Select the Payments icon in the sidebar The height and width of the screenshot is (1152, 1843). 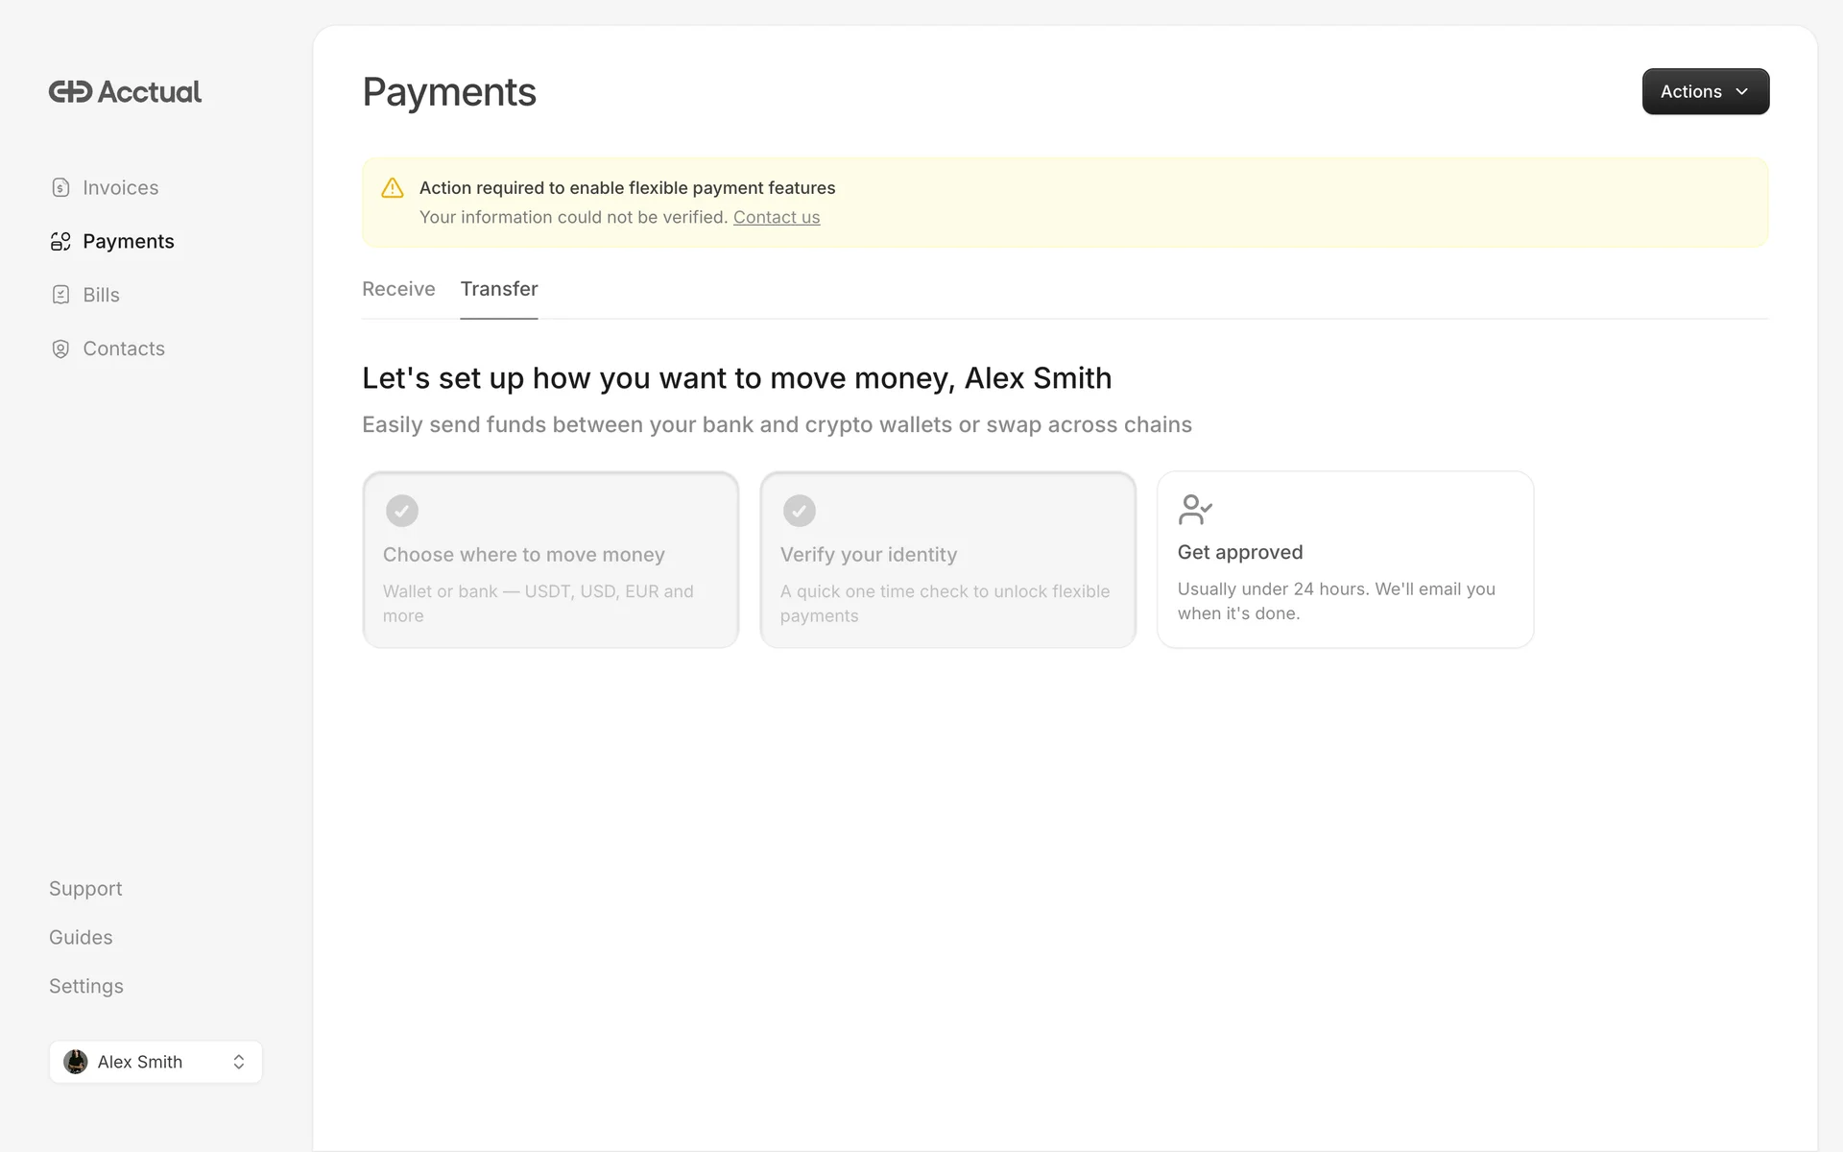tap(60, 241)
